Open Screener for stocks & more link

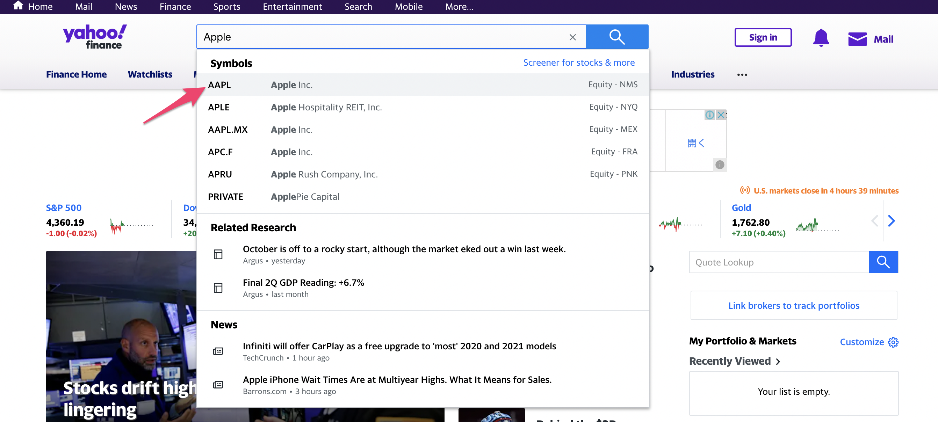coord(579,63)
